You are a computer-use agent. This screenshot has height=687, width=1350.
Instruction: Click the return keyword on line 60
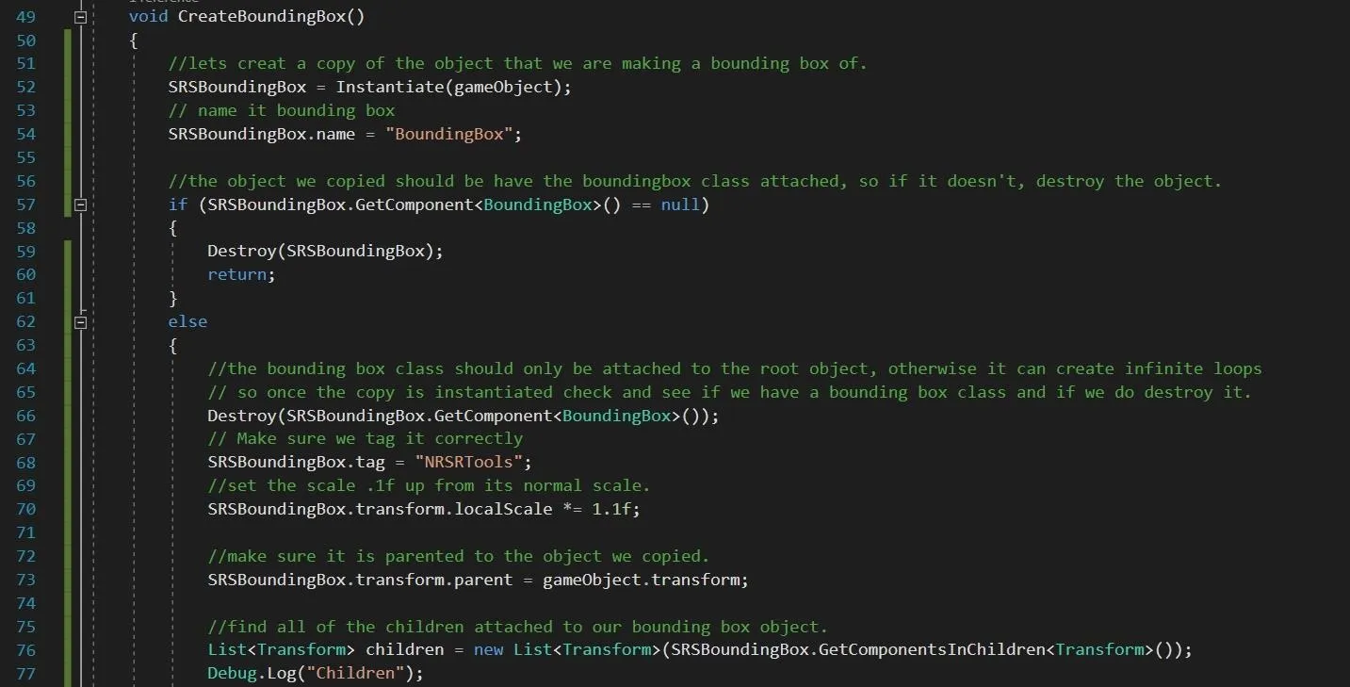point(237,274)
